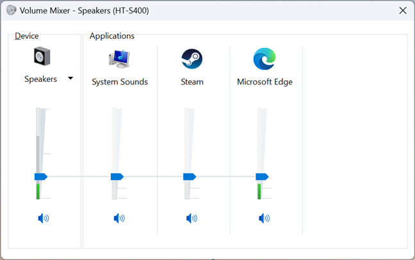Mute the Steam application

tap(191, 218)
